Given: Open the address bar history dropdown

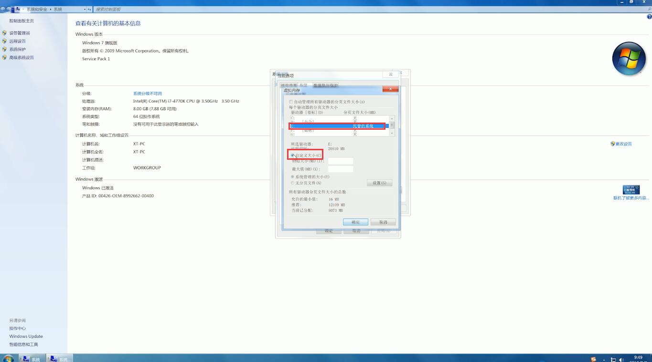Looking at the screenshot, I should coord(85,9).
